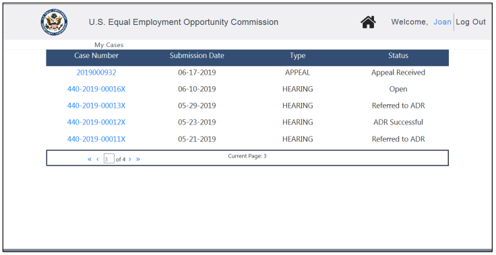Select the 05-21-2019 submission date cell
The width and height of the screenshot is (496, 255).
[x=197, y=139]
